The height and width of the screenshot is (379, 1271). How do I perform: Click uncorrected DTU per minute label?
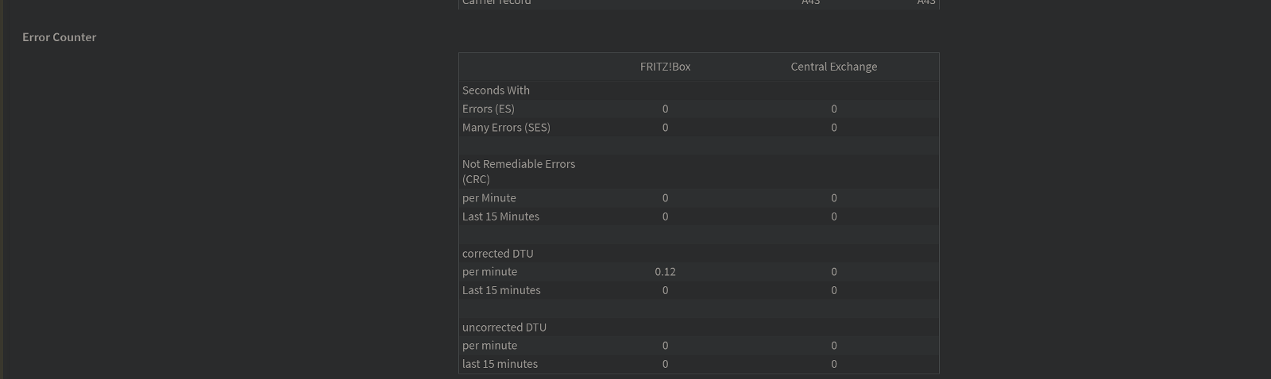[x=489, y=346]
